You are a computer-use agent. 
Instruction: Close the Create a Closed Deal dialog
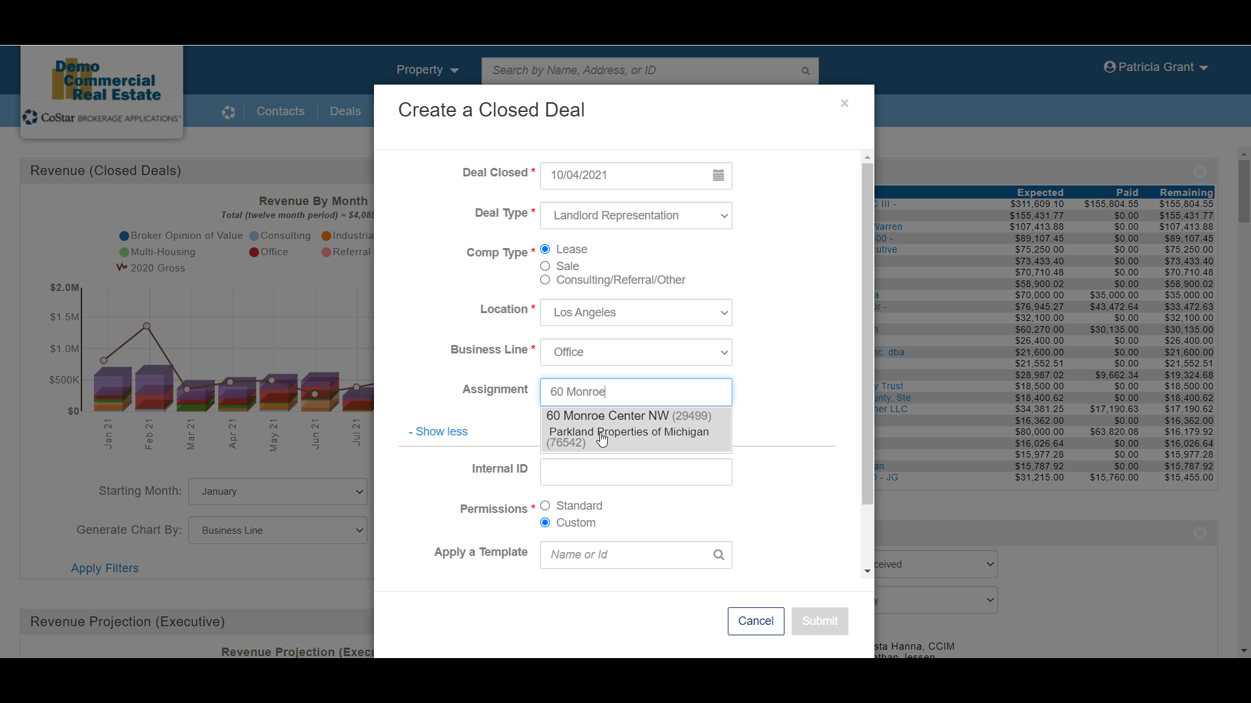[844, 103]
